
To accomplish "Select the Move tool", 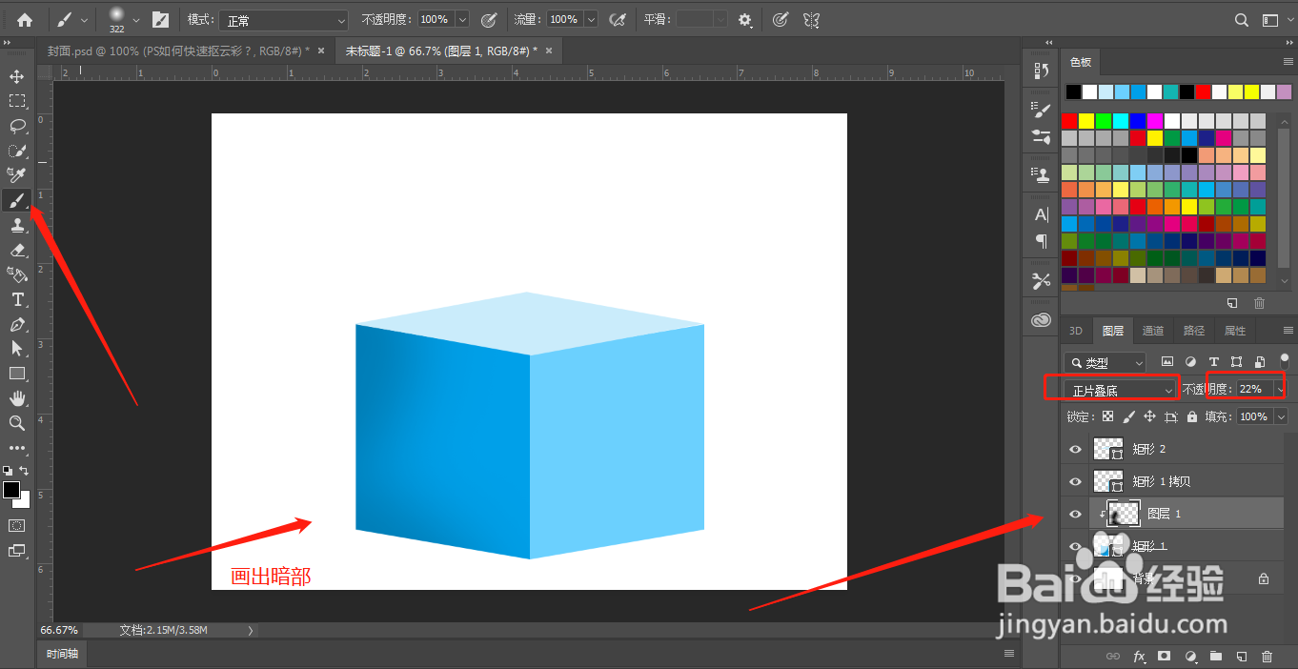I will 17,76.
